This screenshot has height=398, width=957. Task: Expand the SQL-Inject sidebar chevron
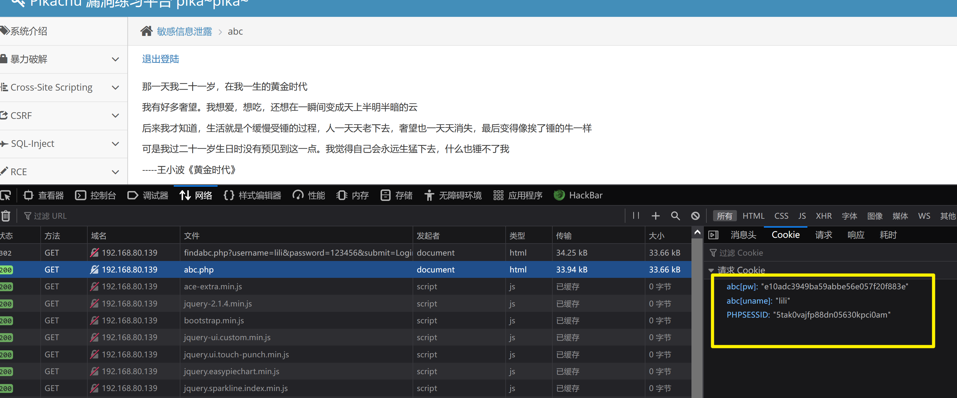tap(116, 144)
